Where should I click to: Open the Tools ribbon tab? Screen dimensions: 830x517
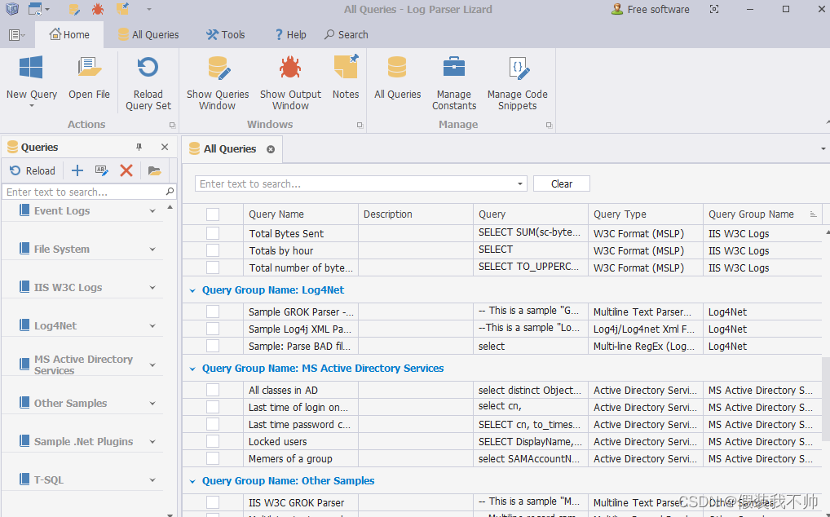coord(226,34)
